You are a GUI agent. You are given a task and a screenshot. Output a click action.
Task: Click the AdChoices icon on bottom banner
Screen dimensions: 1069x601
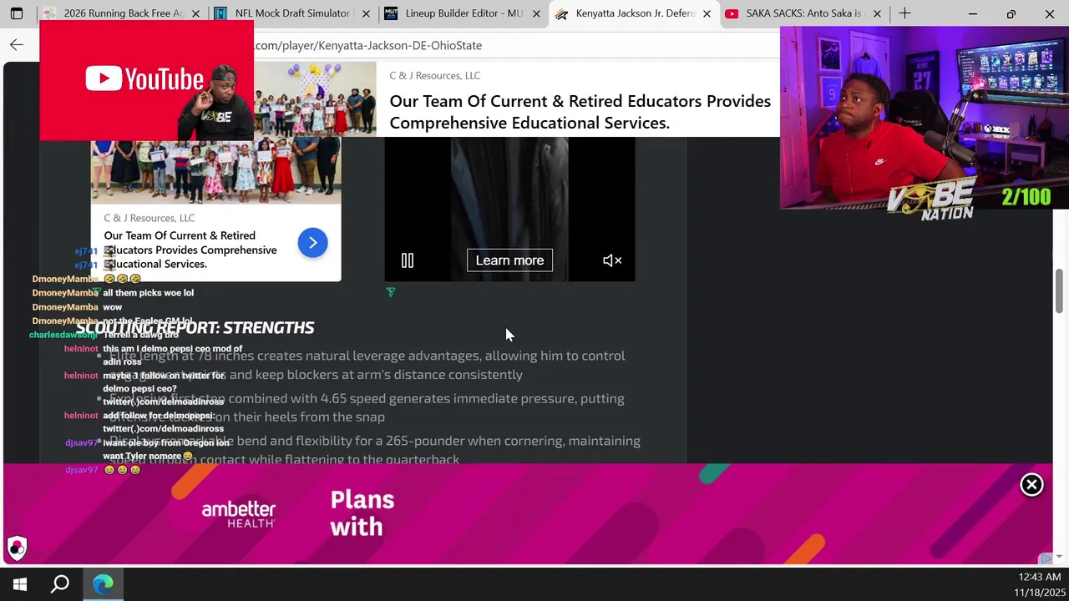pyautogui.click(x=1046, y=558)
